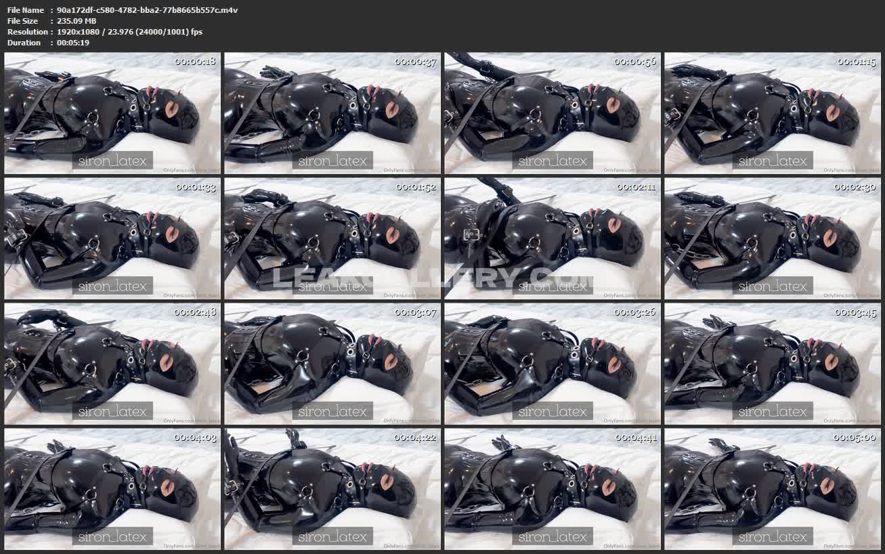Click the frame at 00:03:07
This screenshot has width=885, height=554.
pyautogui.click(x=332, y=364)
